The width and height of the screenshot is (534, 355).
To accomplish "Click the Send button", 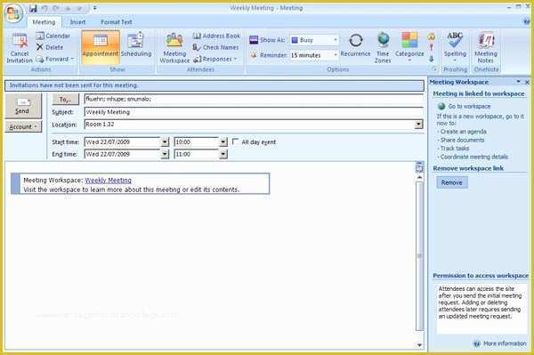I will (22, 106).
